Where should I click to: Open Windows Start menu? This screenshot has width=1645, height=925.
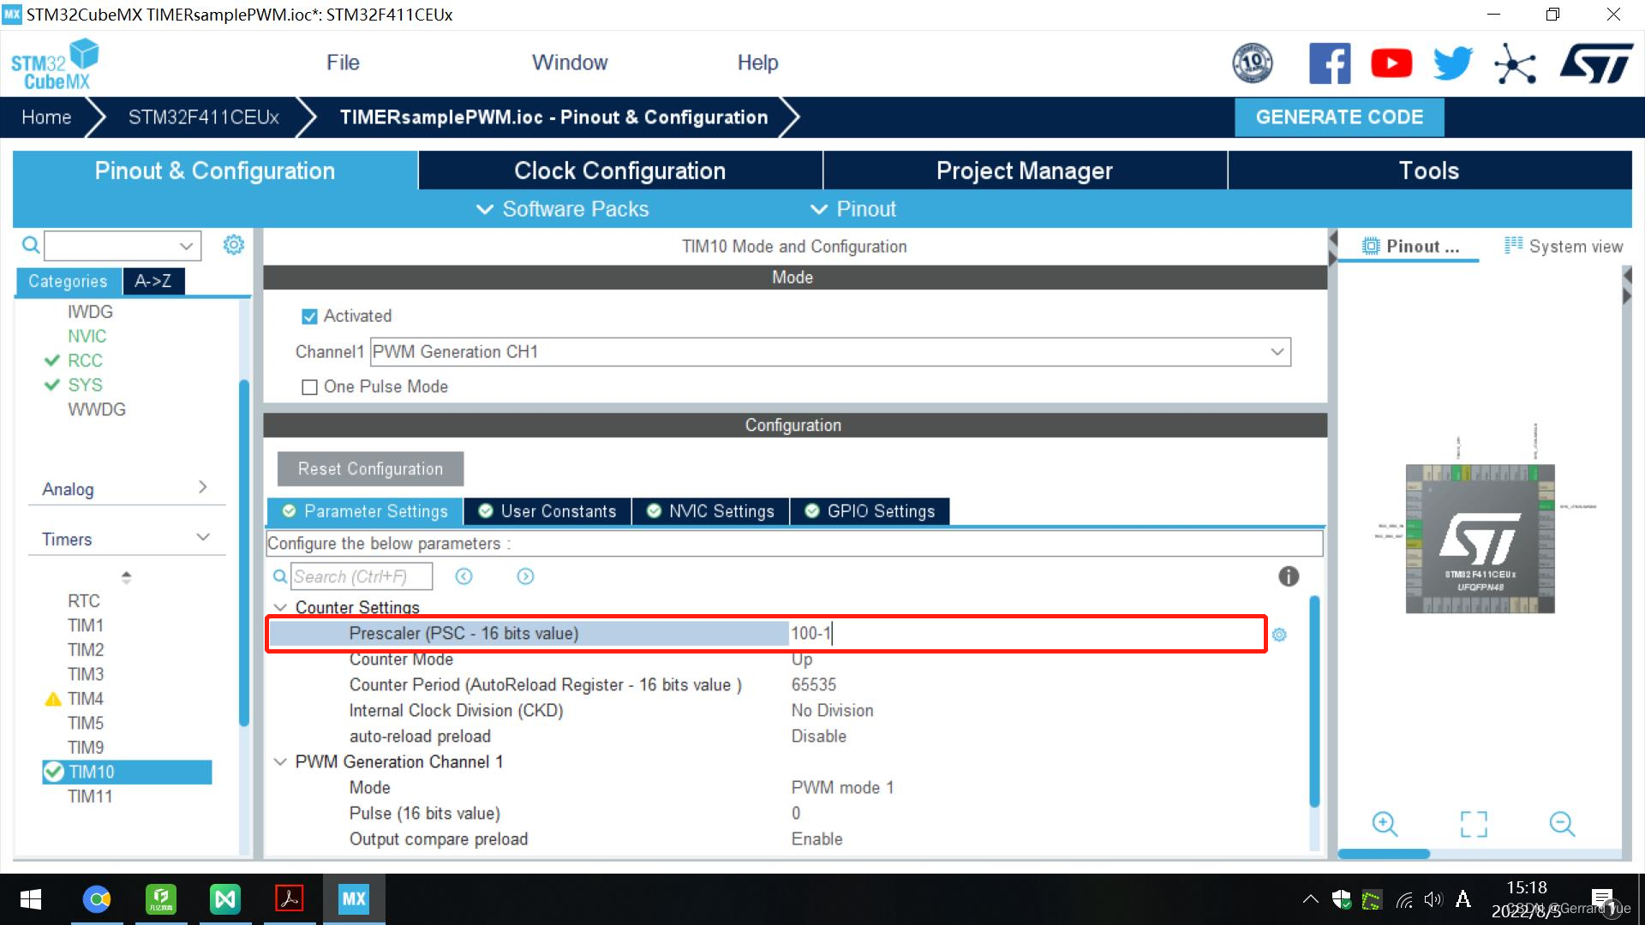(x=31, y=899)
